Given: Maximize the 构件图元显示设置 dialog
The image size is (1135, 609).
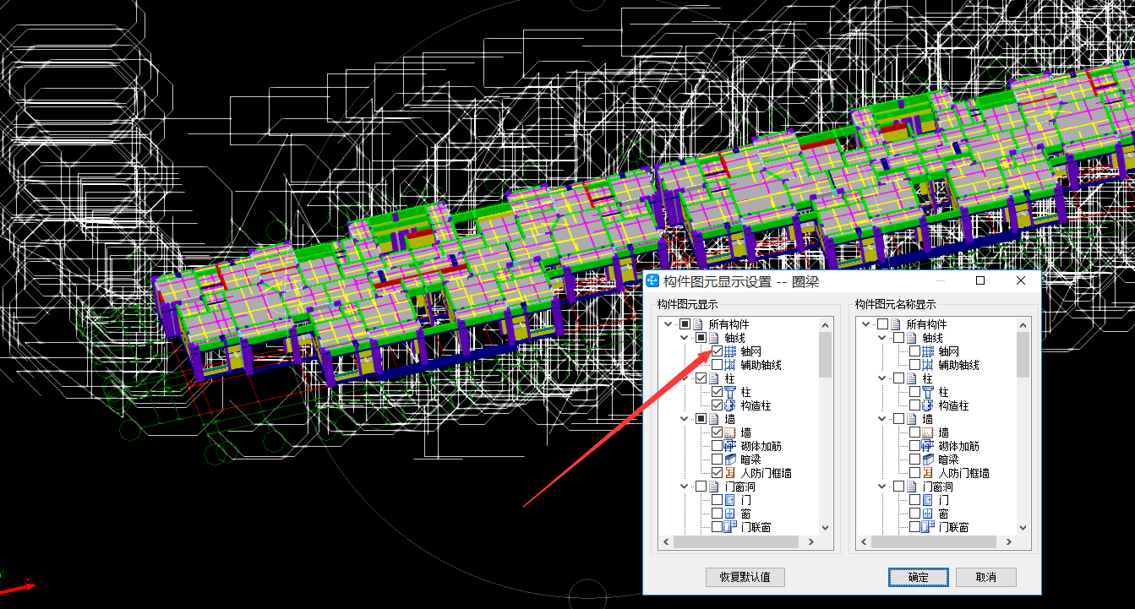Looking at the screenshot, I should pos(981,281).
